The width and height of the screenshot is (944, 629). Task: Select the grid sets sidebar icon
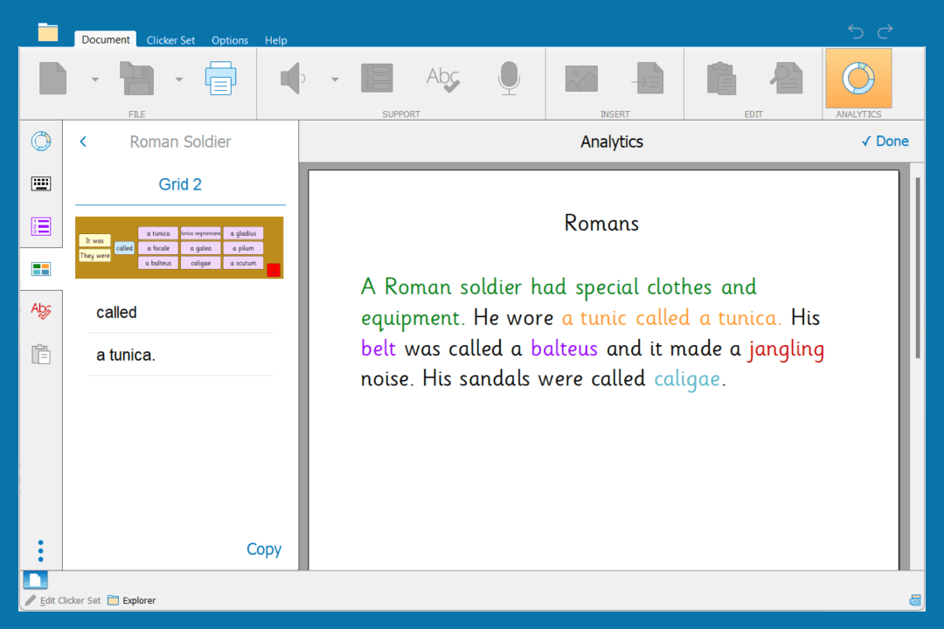pos(41,269)
